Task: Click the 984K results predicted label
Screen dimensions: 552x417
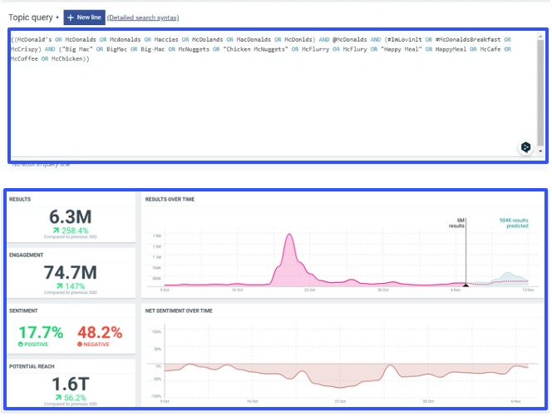Action: [x=514, y=223]
